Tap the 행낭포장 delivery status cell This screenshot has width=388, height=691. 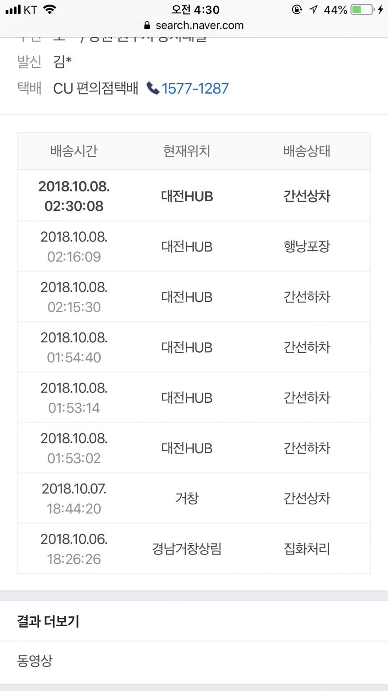tap(307, 246)
